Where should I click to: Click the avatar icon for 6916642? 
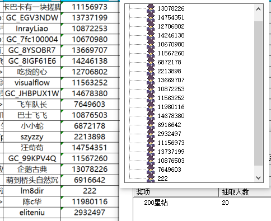tap(151, 125)
